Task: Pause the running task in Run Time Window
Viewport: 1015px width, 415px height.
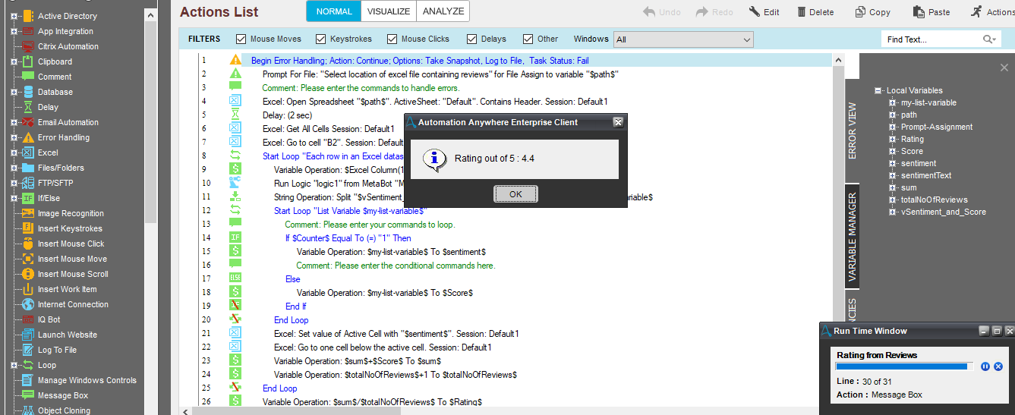Action: 985,366
